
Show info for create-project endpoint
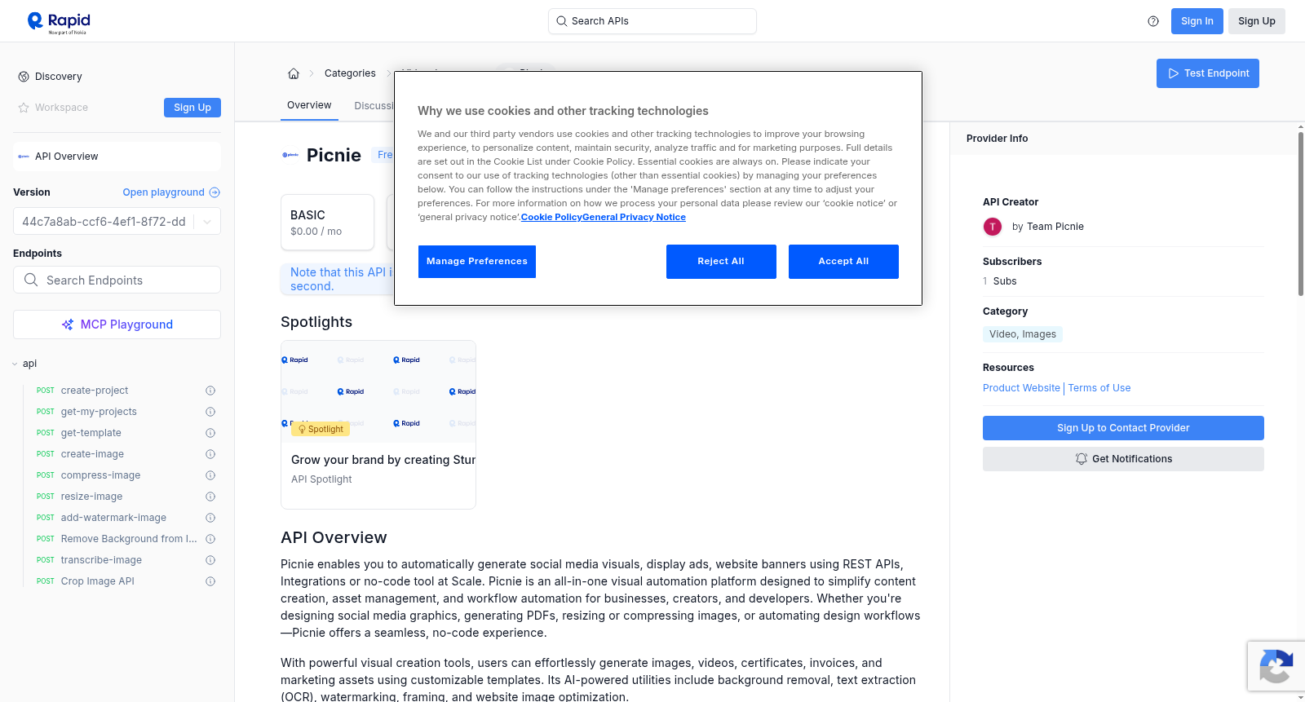(x=210, y=391)
